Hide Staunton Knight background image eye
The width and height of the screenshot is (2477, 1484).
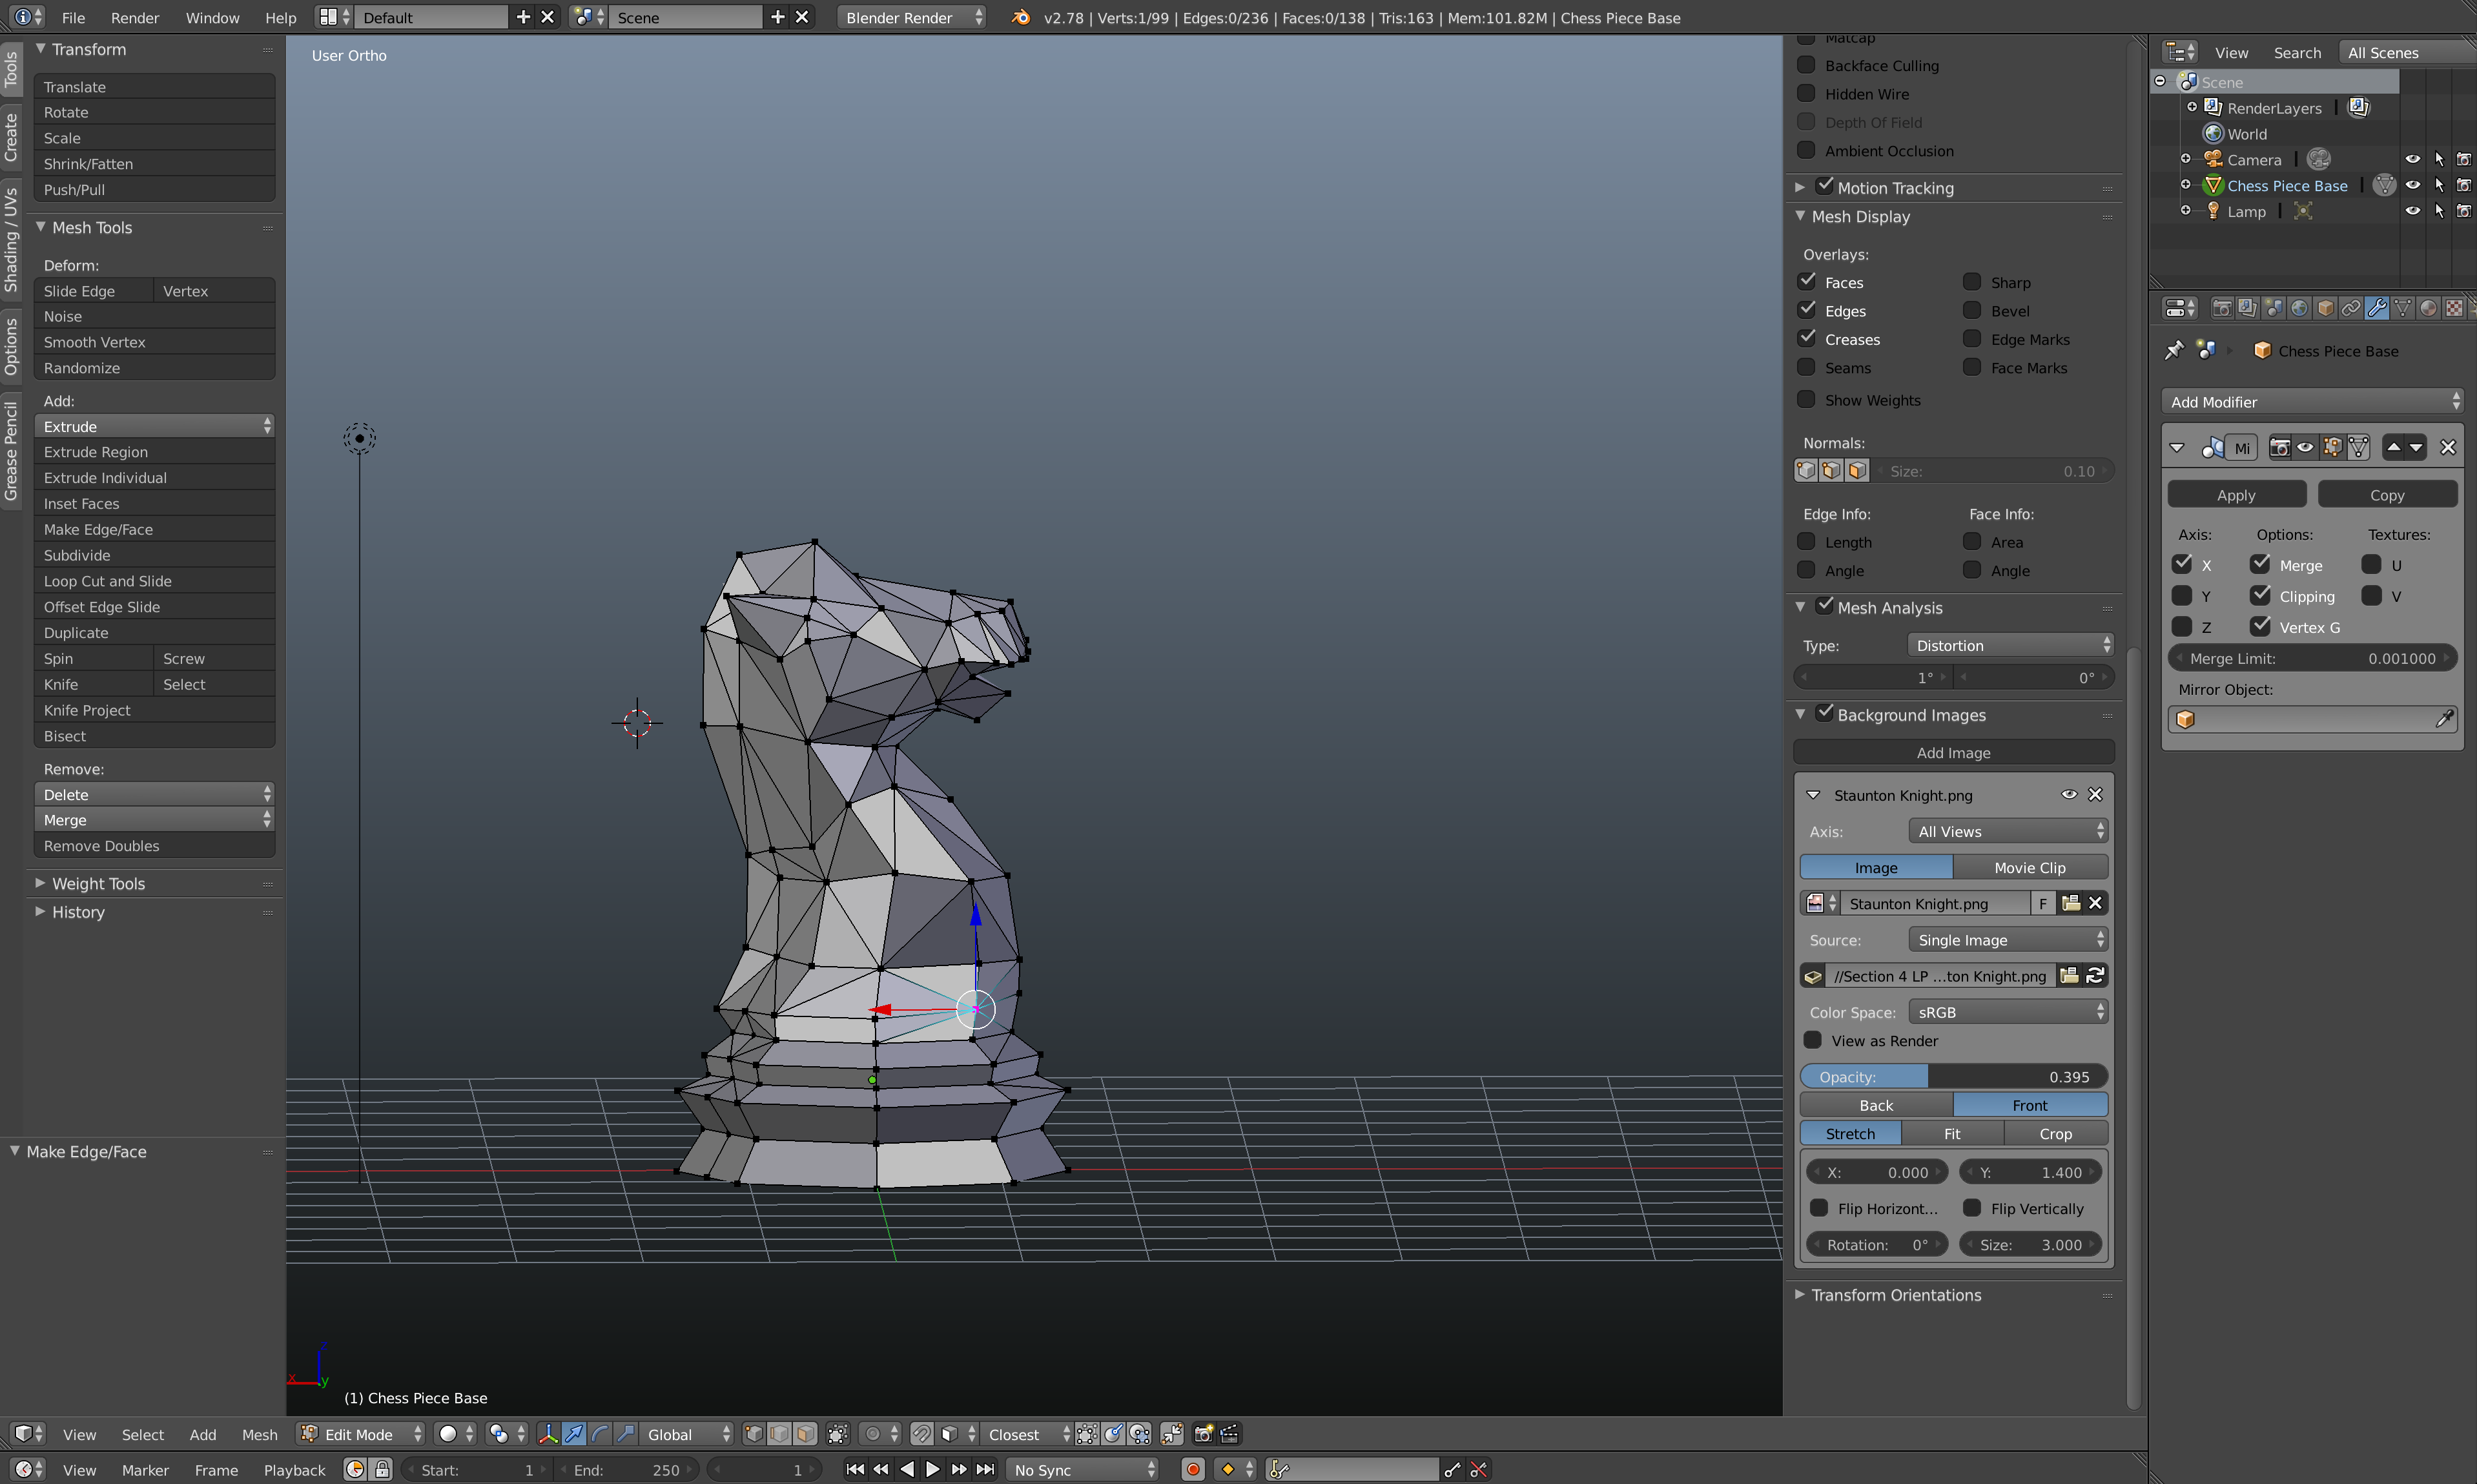tap(2068, 795)
